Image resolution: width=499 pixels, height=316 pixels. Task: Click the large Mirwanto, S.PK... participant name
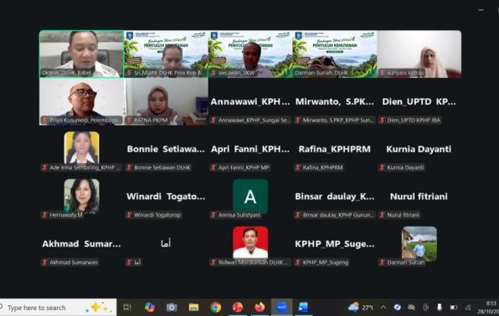334,102
